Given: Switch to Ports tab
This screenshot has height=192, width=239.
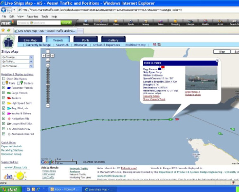Looking at the screenshot, I should tap(85, 39).
